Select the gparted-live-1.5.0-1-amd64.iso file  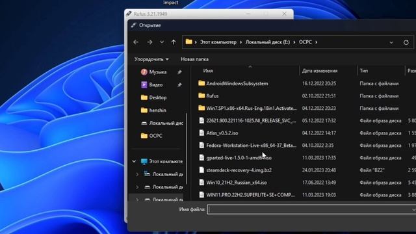point(239,157)
